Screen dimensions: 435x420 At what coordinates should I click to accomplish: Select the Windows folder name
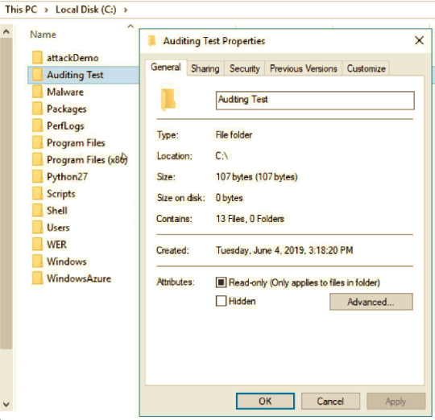(67, 261)
